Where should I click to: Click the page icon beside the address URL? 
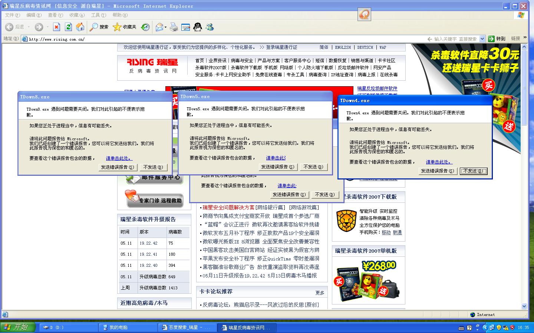pos(25,39)
